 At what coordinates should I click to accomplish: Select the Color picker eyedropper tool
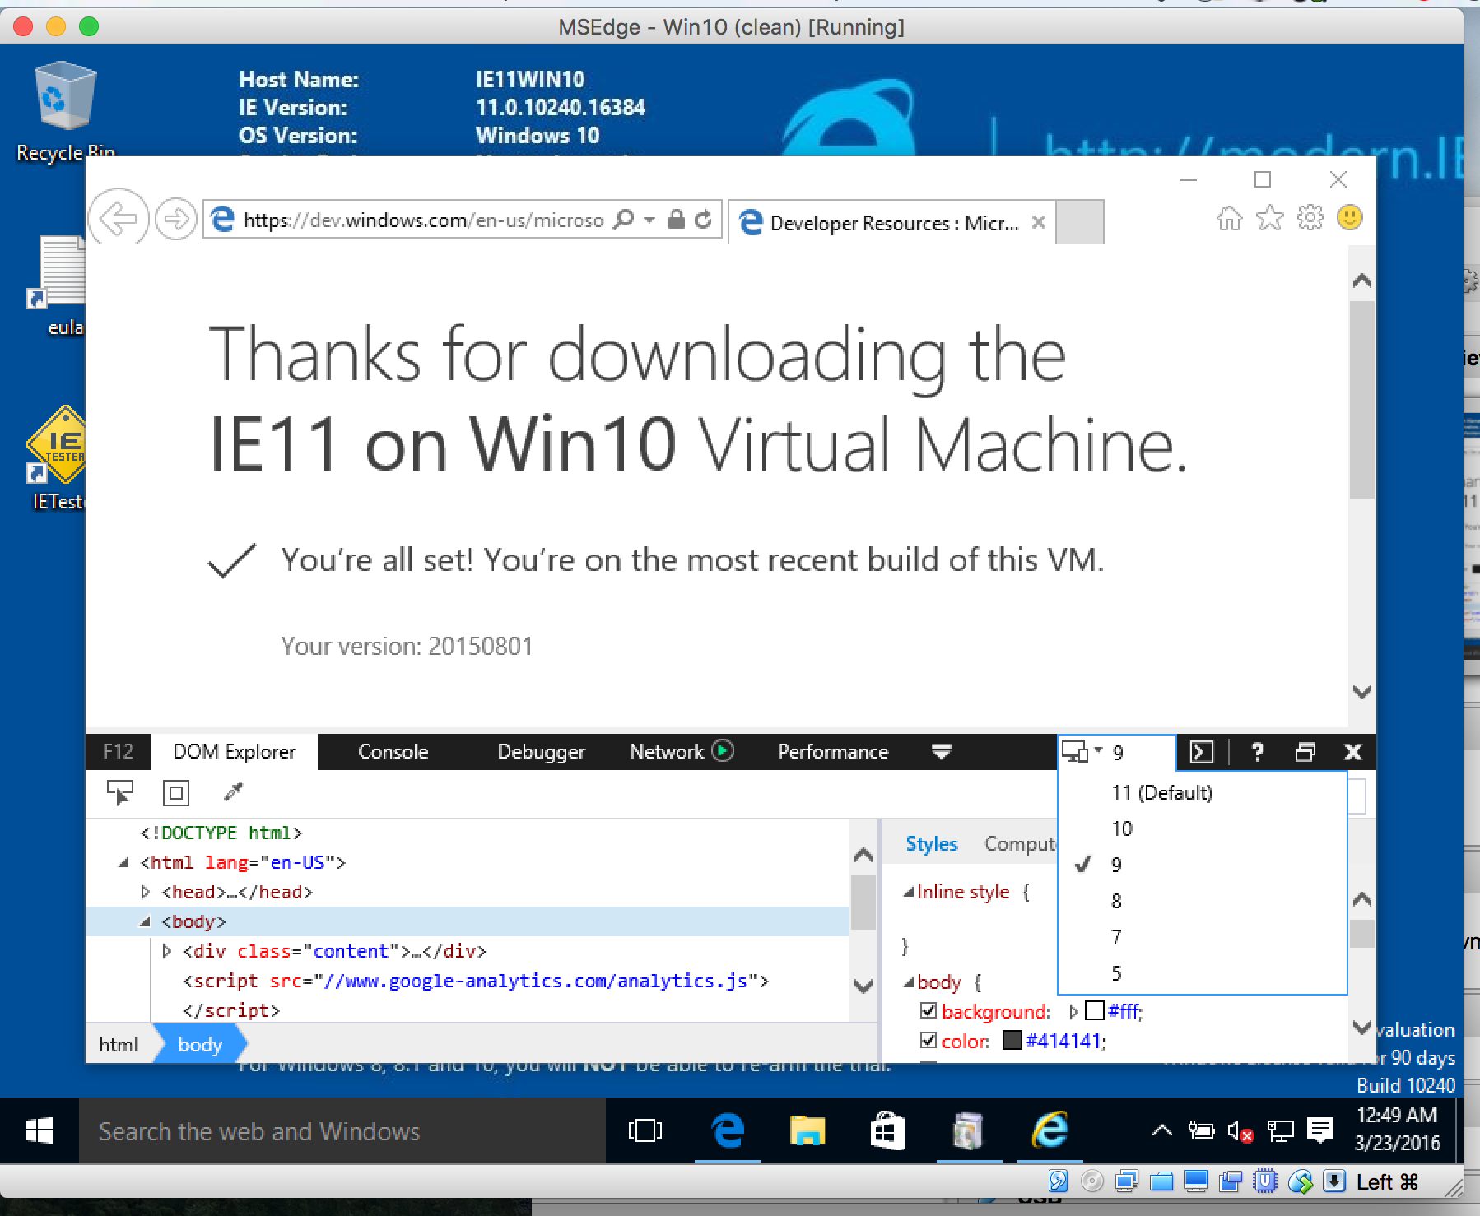pos(233,792)
